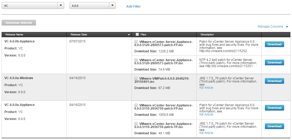The image size is (292, 140).
Task: Select the VC-6.0.0a-Appliance release name
Action: point(20,105)
